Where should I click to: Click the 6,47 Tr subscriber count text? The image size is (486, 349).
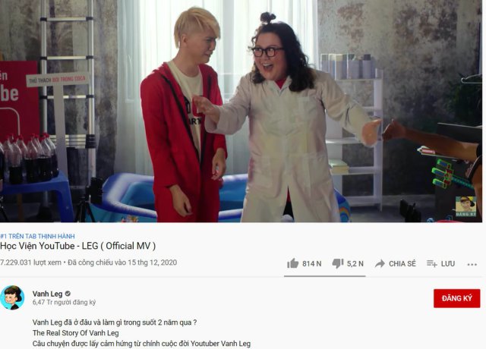click(64, 302)
